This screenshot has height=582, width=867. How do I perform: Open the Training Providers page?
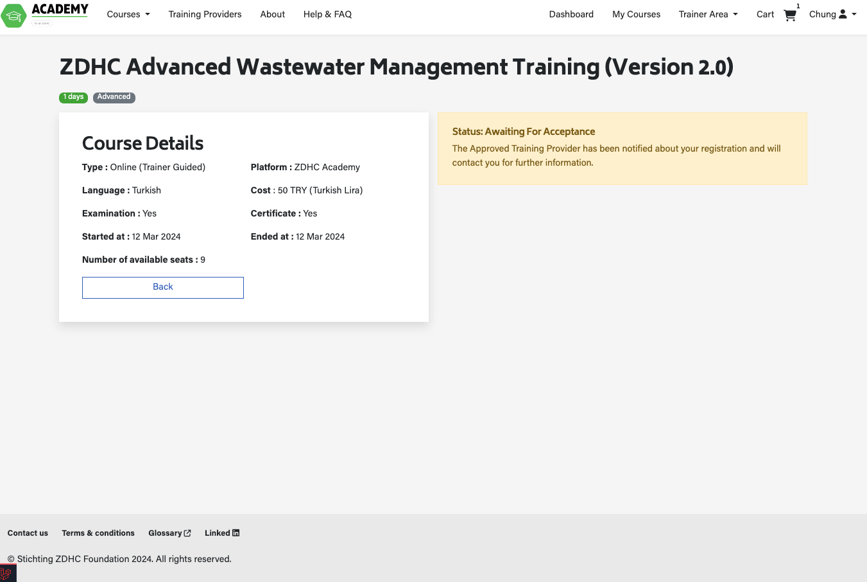pyautogui.click(x=205, y=14)
